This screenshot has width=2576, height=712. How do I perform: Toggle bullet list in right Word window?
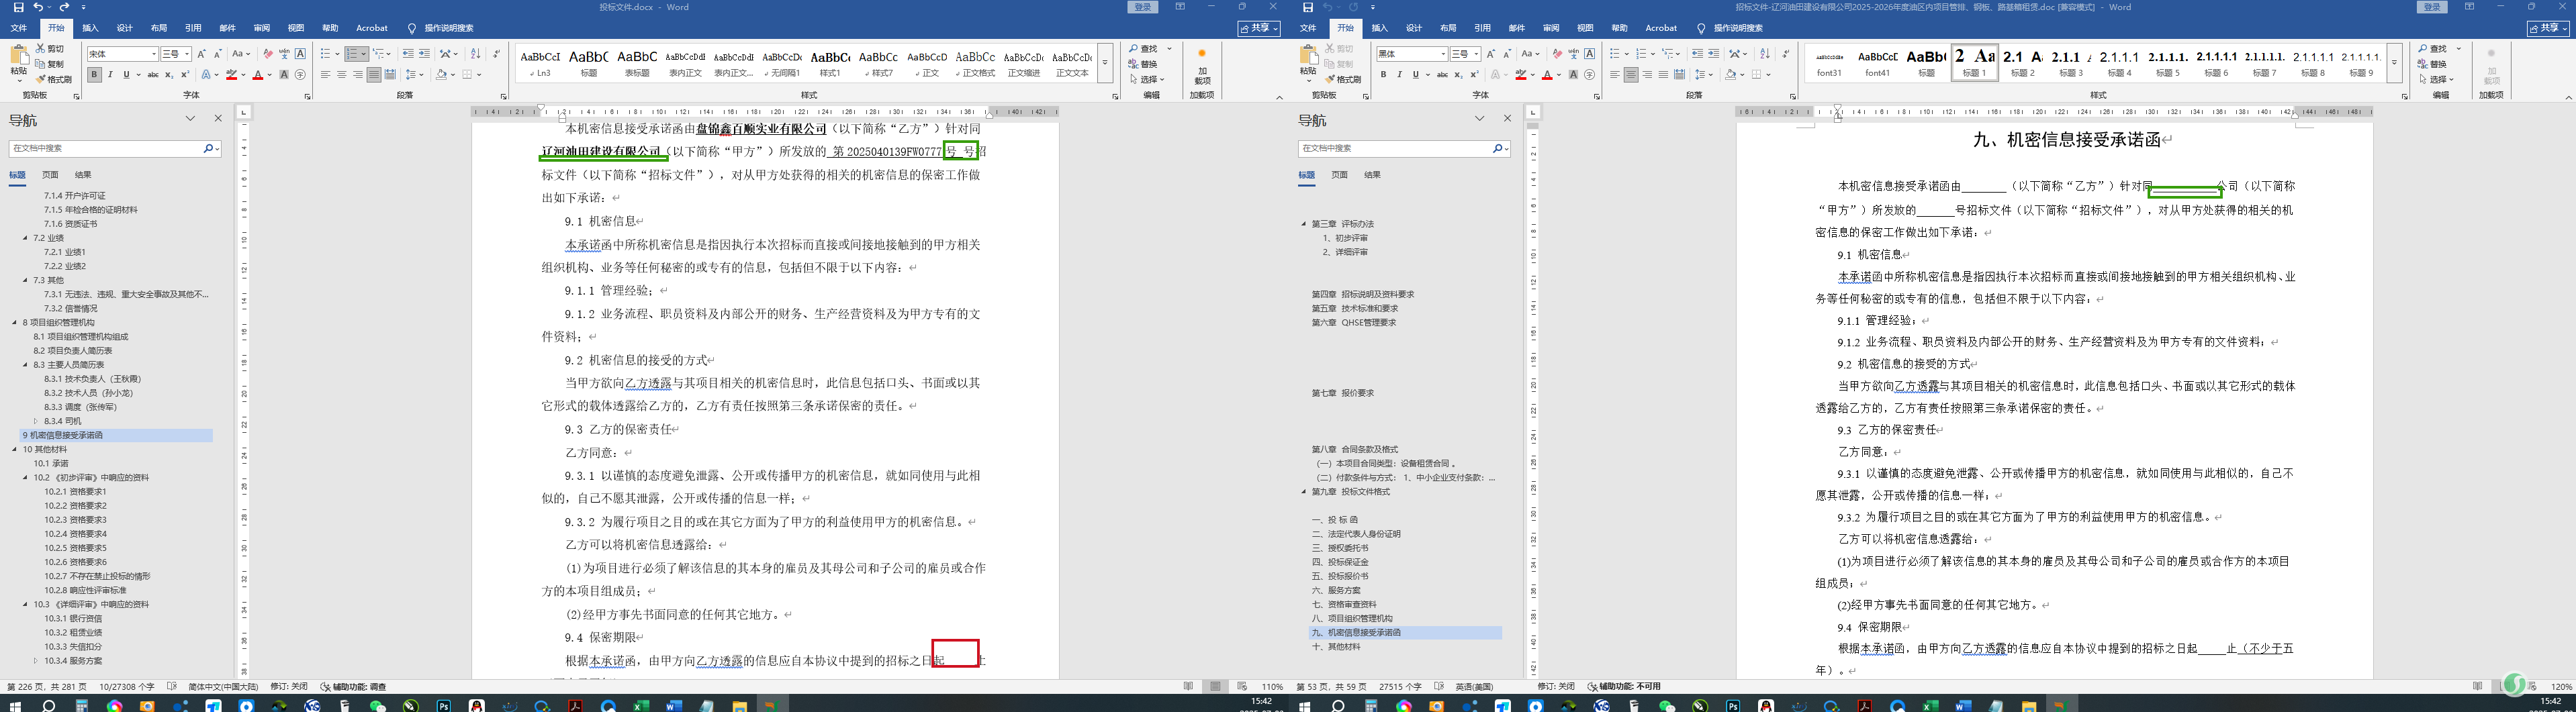pyautogui.click(x=1615, y=53)
